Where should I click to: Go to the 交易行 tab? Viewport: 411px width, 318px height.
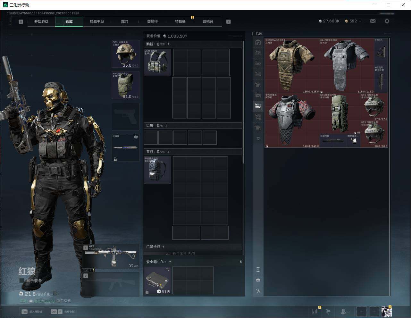point(152,21)
